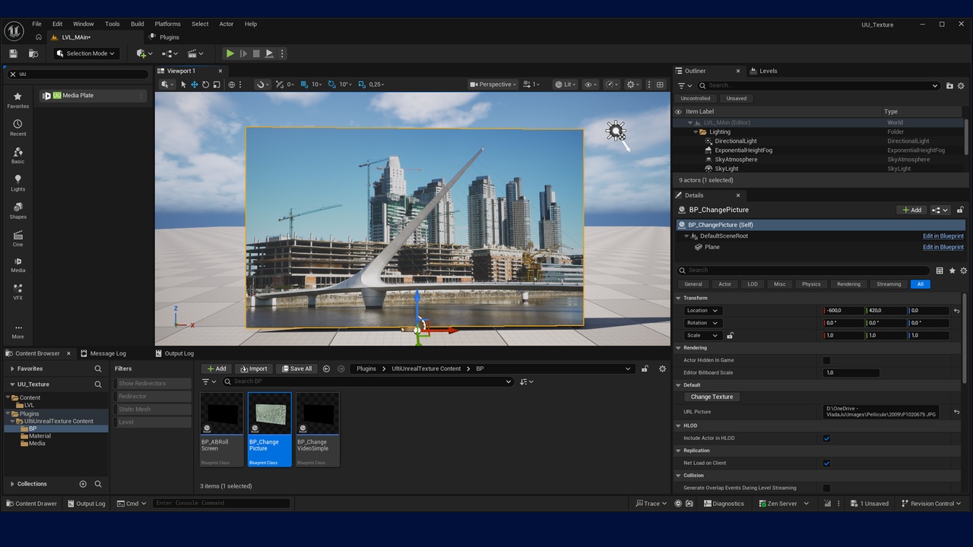This screenshot has height=547, width=973.
Task: Switch to the Message Log tab
Action: pyautogui.click(x=103, y=353)
